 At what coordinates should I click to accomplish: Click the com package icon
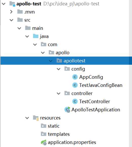pos(43,44)
